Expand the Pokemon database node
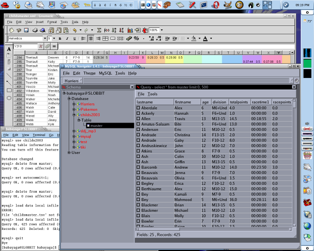This screenshot has width=314, height=251. (74, 109)
